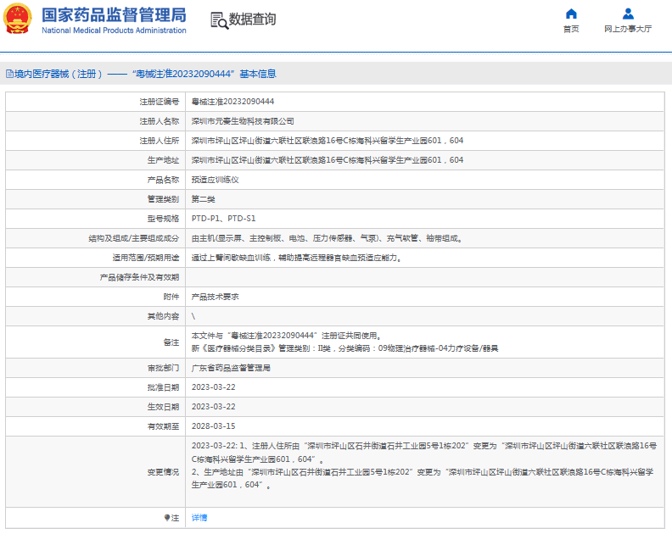The width and height of the screenshot is (672, 534).
Task: Click the 产品储存条件及有效期 row label
Action: tap(139, 277)
